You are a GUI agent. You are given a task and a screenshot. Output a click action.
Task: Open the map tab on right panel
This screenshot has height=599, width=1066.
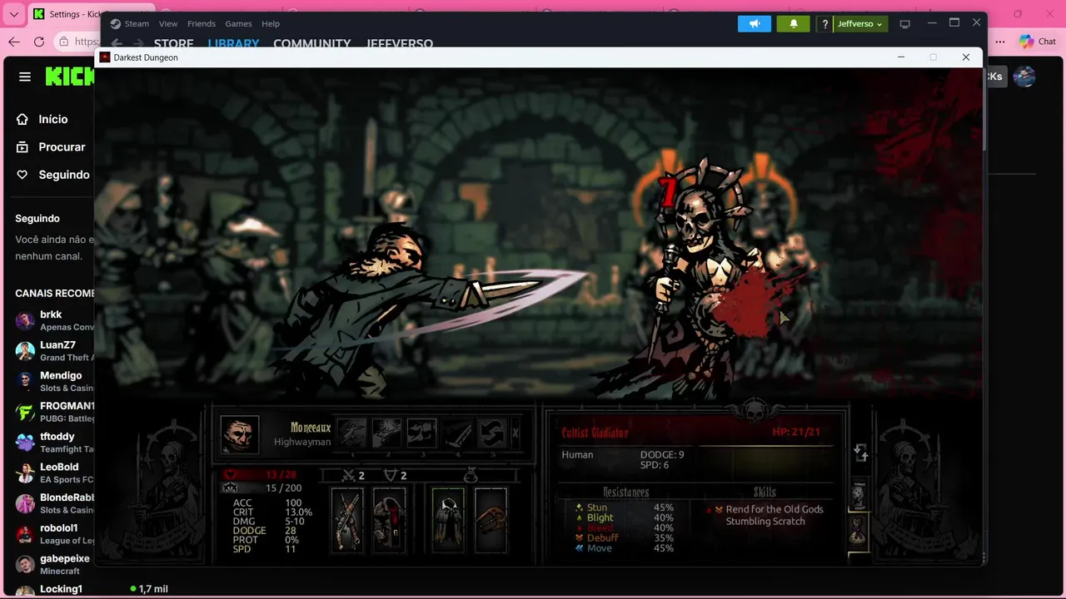pyautogui.click(x=859, y=495)
